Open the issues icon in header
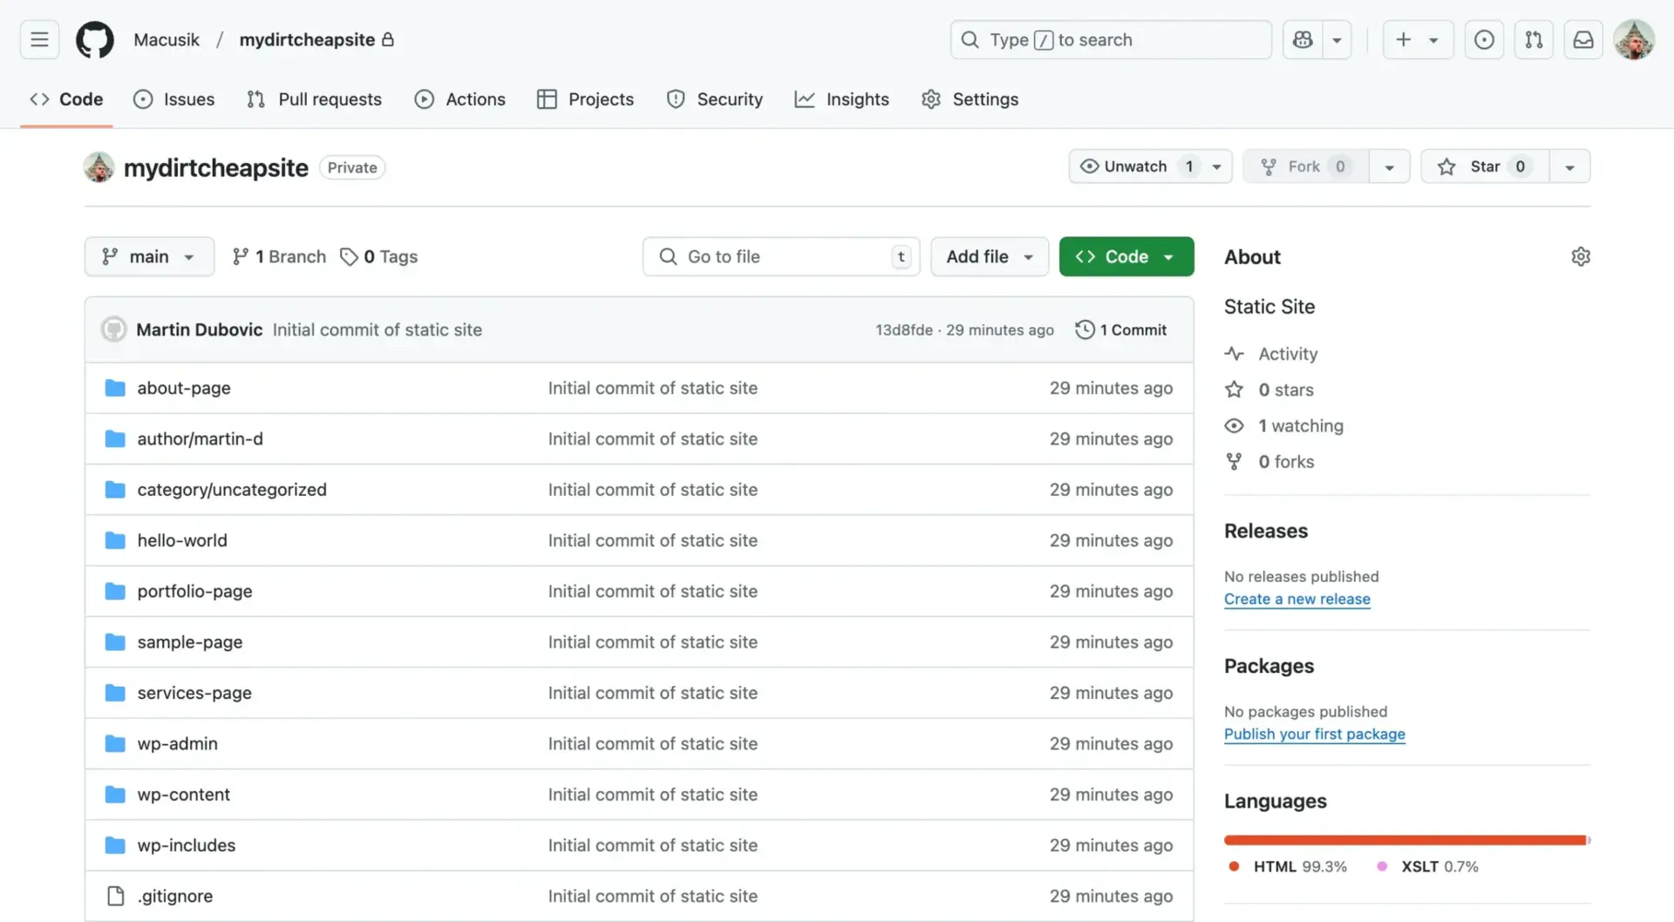Image resolution: width=1674 pixels, height=922 pixels. coord(1484,40)
